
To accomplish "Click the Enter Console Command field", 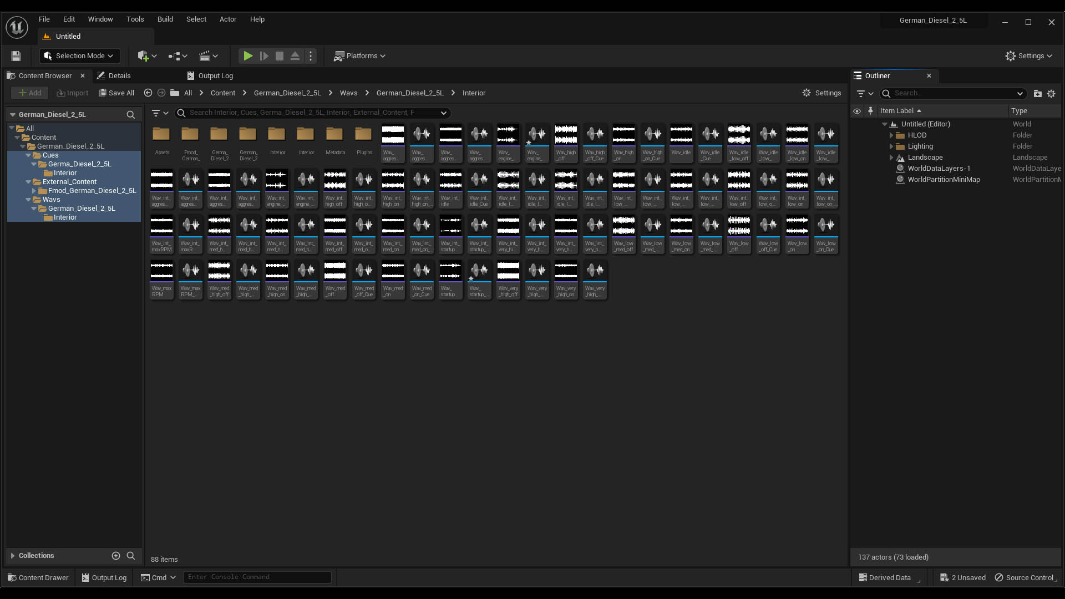I will coord(257,577).
